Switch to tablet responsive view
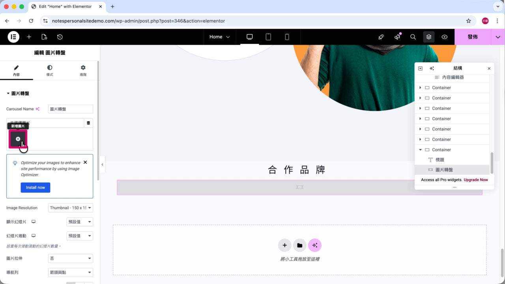Viewport: 505px width, 284px height. (x=268, y=37)
